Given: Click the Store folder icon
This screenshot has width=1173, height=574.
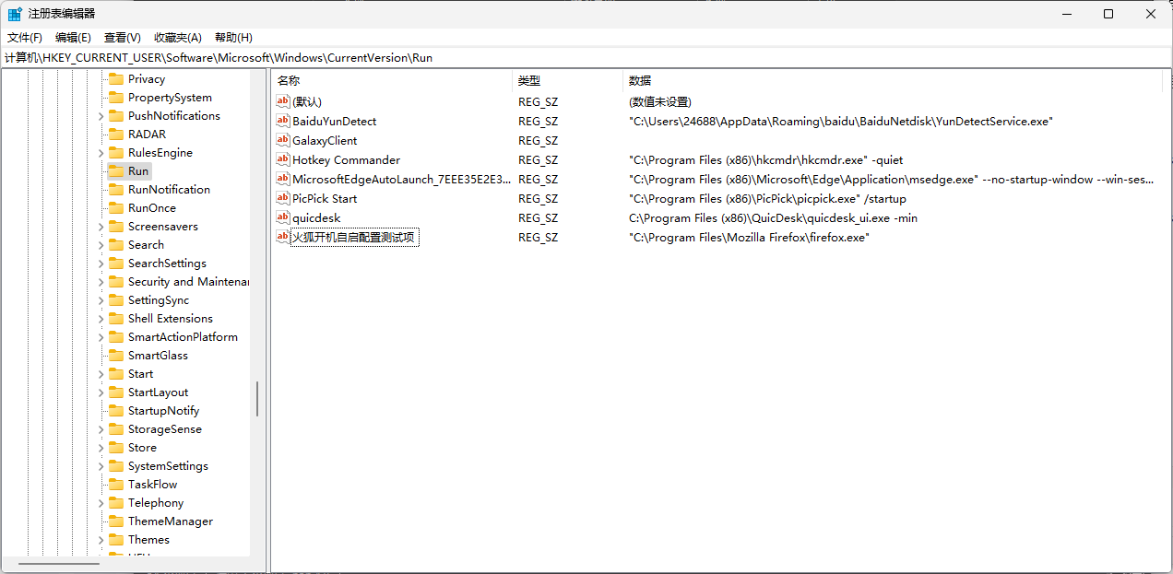Looking at the screenshot, I should (115, 447).
